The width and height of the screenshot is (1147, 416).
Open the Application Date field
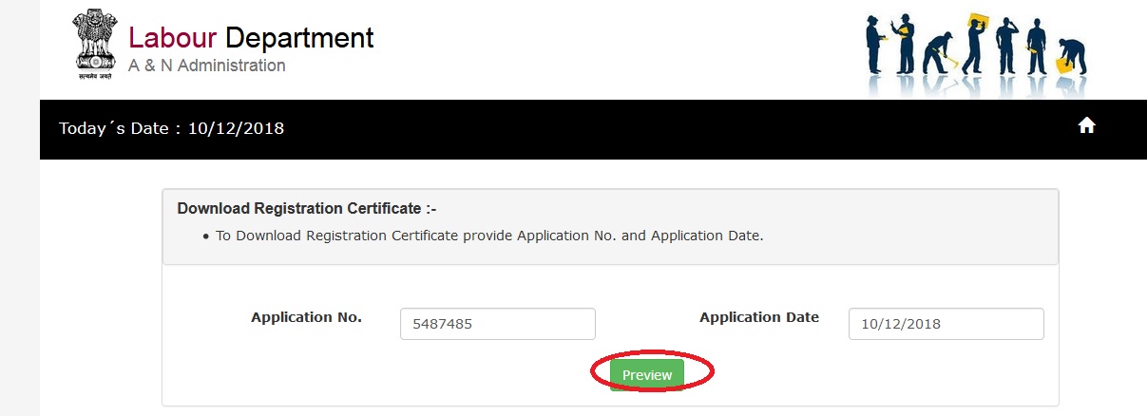[x=946, y=324]
